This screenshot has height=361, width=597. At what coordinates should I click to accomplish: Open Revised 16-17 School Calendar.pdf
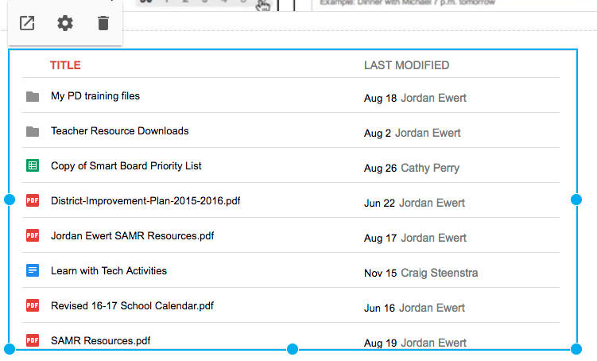click(x=132, y=306)
